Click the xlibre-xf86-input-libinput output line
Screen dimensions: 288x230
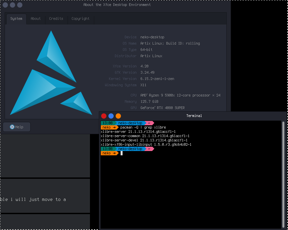click(146, 144)
